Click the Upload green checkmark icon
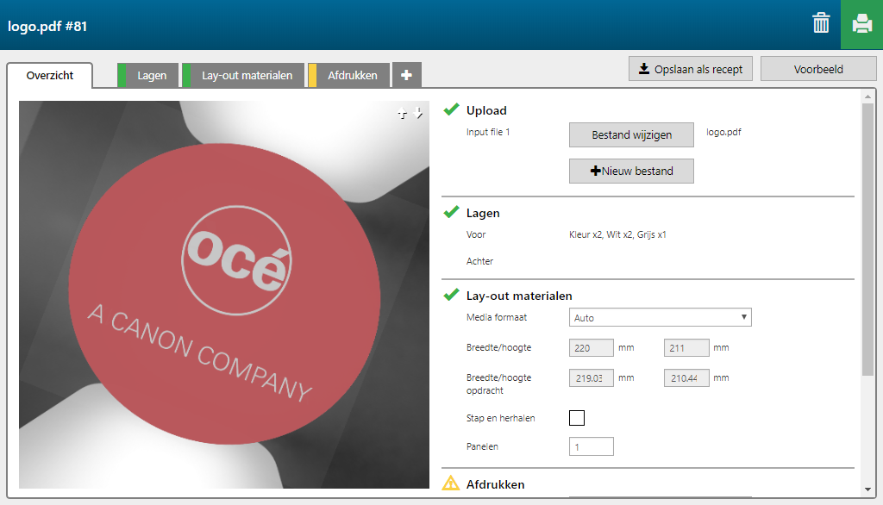Viewport: 883px width, 505px height. 451,109
